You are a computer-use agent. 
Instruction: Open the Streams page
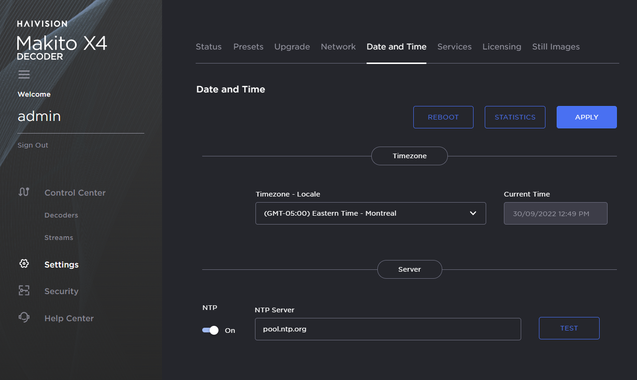[x=59, y=237]
